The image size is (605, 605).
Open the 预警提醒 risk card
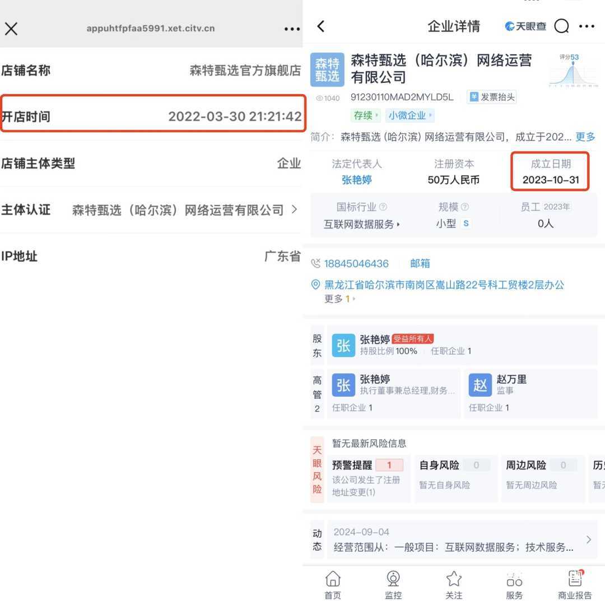pyautogui.click(x=369, y=478)
